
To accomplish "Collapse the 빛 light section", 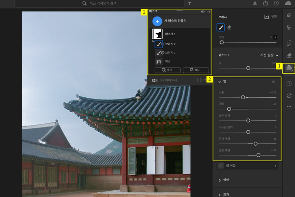I will 219,82.
